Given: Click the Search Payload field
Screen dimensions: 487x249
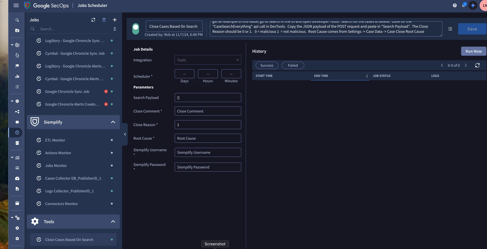Looking at the screenshot, I should point(208,98).
